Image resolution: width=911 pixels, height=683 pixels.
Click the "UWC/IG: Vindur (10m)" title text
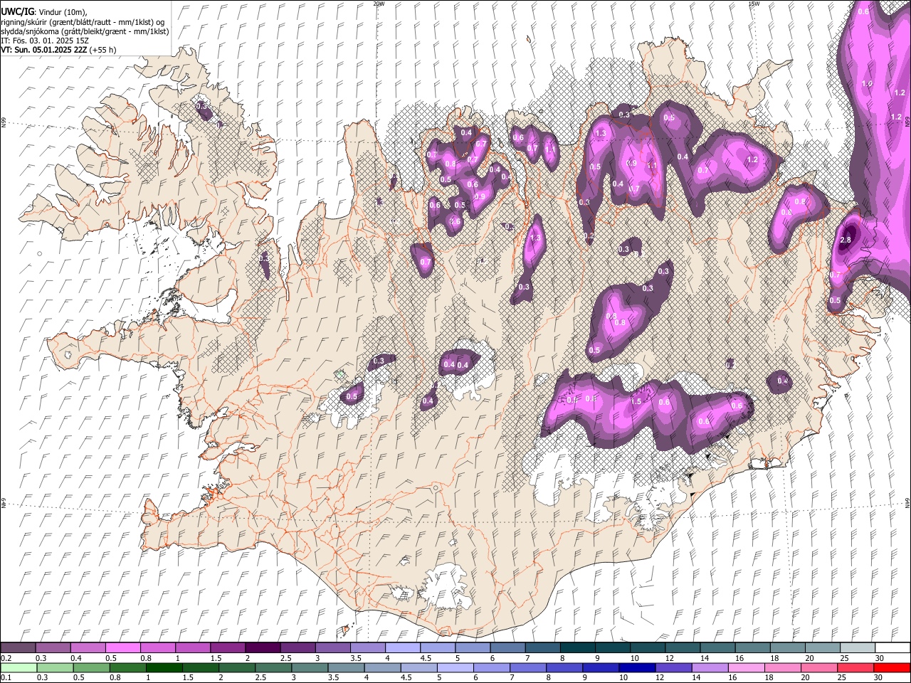click(44, 12)
